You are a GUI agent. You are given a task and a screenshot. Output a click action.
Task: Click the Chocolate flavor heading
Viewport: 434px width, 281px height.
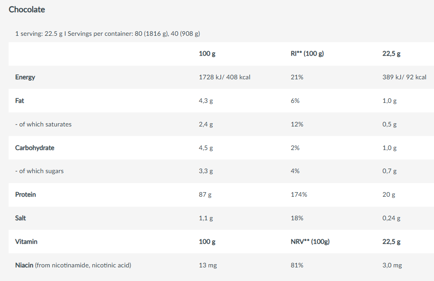pos(27,10)
